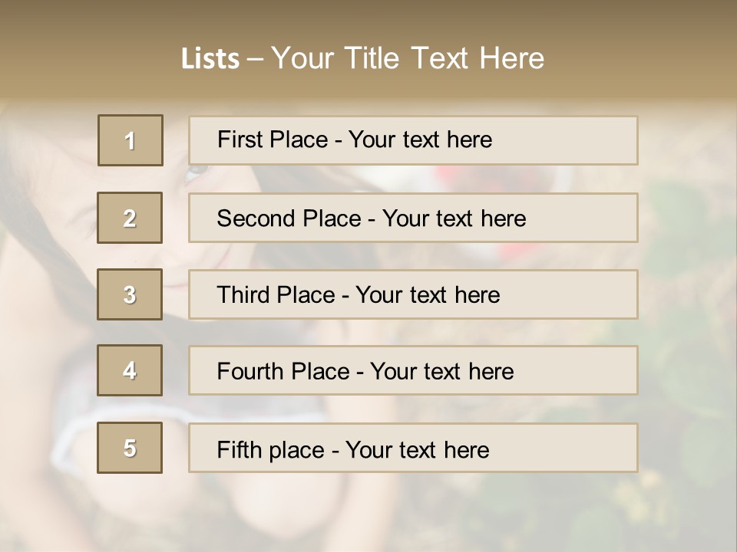
Task: Select the number 2 box
Action: tap(130, 218)
